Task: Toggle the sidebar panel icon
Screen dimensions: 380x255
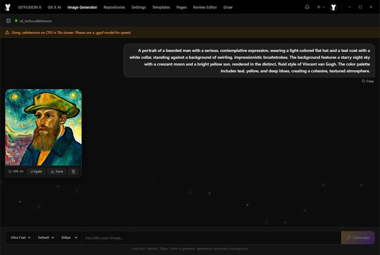Action: coord(9,21)
